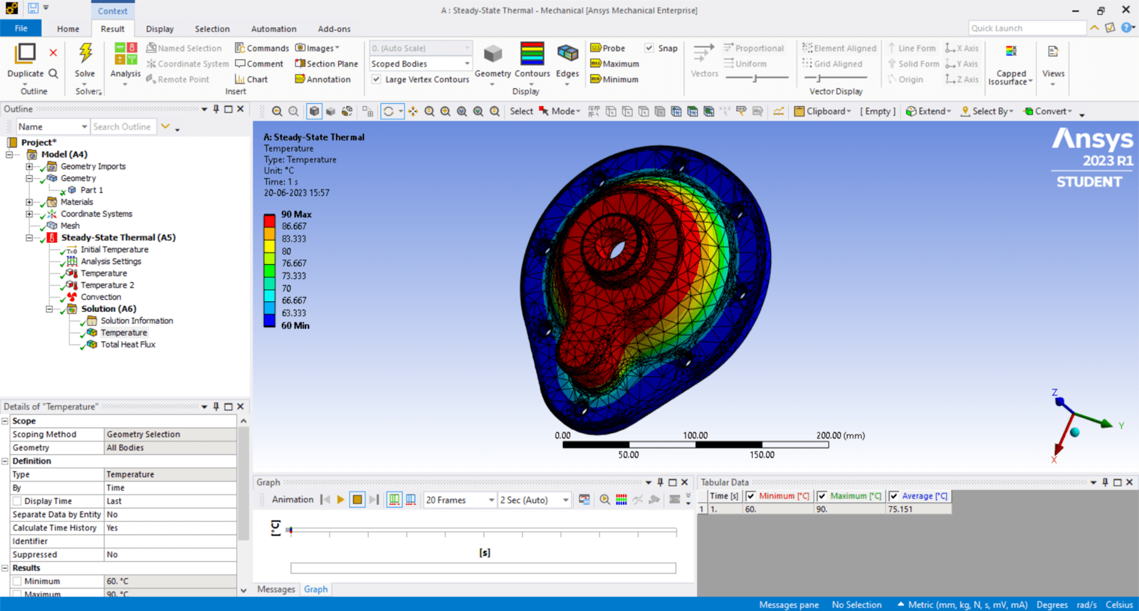
Task: Click the Capped Isosurface icon
Action: 1011,51
